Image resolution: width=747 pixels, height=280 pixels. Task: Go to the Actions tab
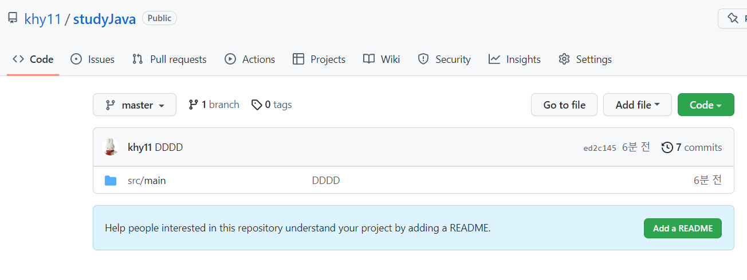pyautogui.click(x=250, y=59)
